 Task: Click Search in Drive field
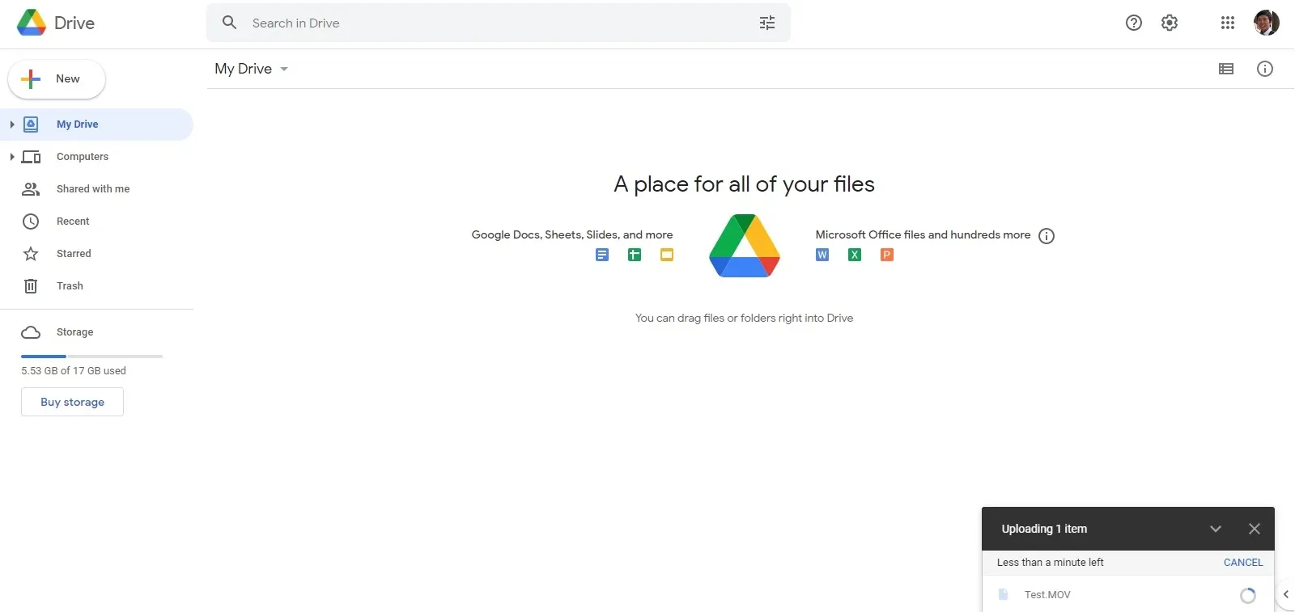tap(499, 23)
